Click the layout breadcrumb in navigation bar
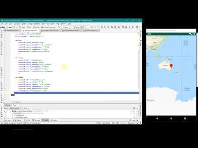198x148 pixels. click(36, 27)
